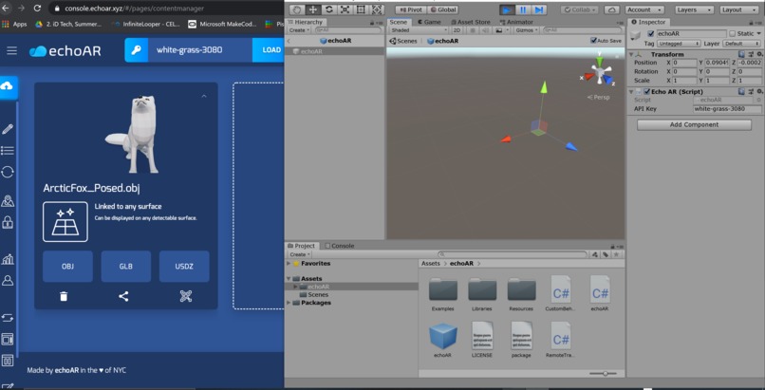The height and width of the screenshot is (390, 765).
Task: Collapse the Transform component foldout
Action: point(631,55)
